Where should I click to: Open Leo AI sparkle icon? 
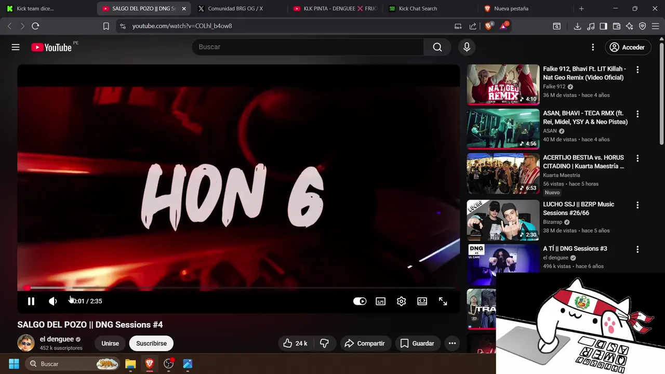(x=629, y=26)
